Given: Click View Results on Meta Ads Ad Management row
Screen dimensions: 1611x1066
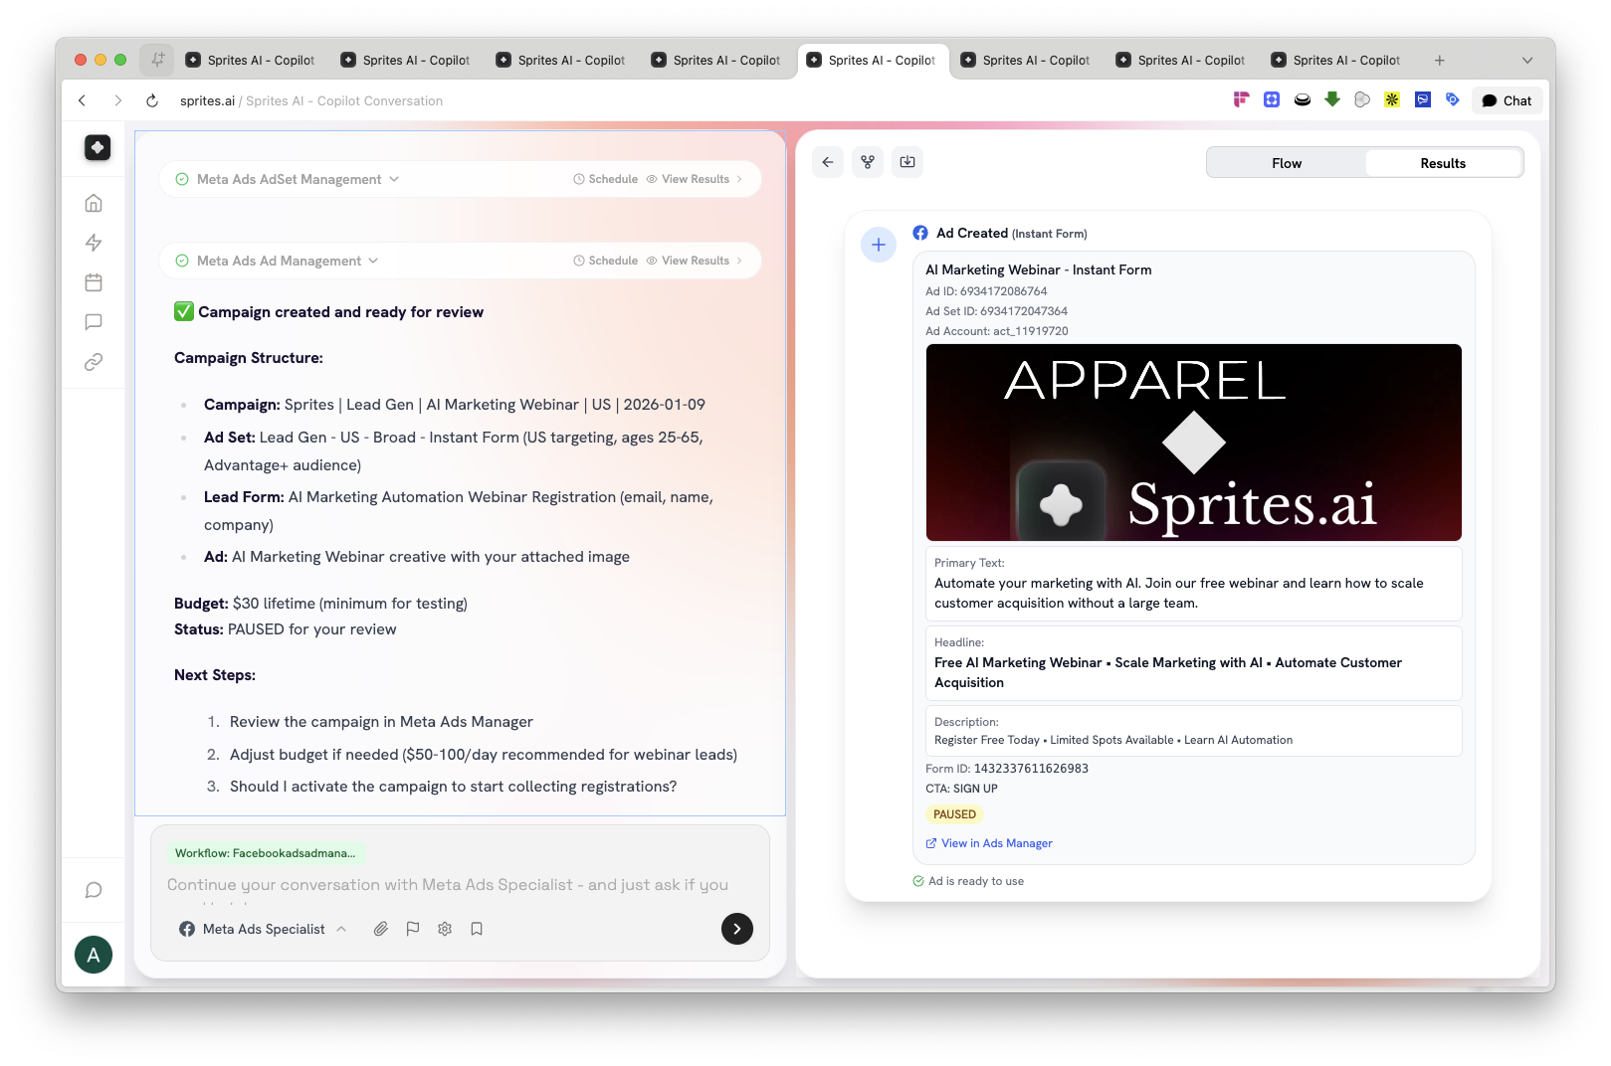Looking at the screenshot, I should tap(695, 261).
